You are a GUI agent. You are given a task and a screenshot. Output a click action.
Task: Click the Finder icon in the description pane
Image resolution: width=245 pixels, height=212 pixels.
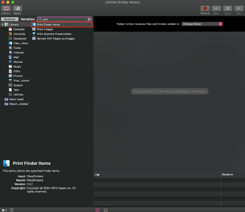pyautogui.click(x=6, y=163)
